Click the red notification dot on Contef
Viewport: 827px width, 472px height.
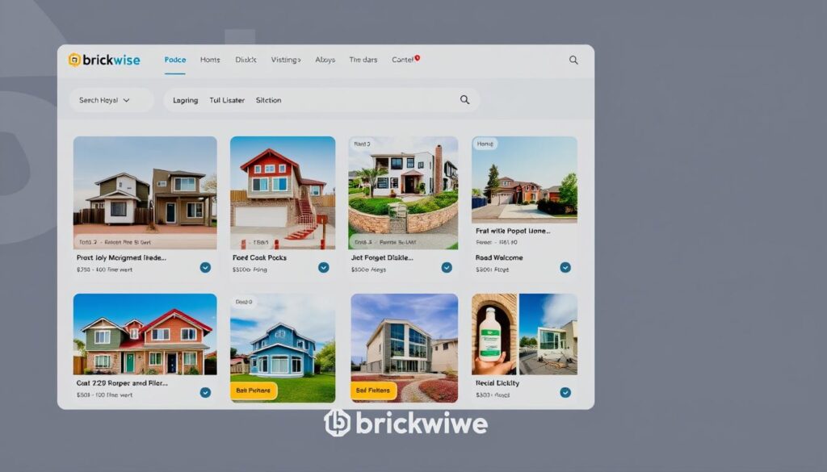(x=417, y=58)
